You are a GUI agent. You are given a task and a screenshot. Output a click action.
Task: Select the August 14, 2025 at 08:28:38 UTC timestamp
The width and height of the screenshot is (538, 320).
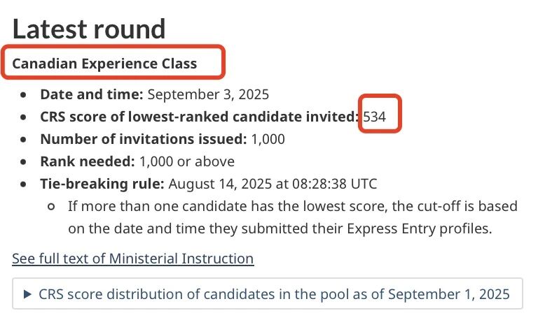coord(273,184)
